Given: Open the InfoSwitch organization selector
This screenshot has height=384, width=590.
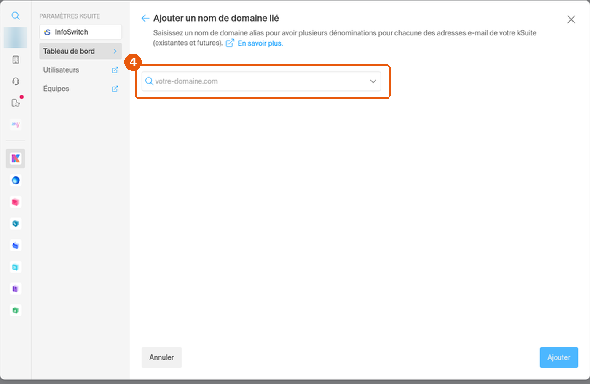Looking at the screenshot, I should (x=80, y=32).
